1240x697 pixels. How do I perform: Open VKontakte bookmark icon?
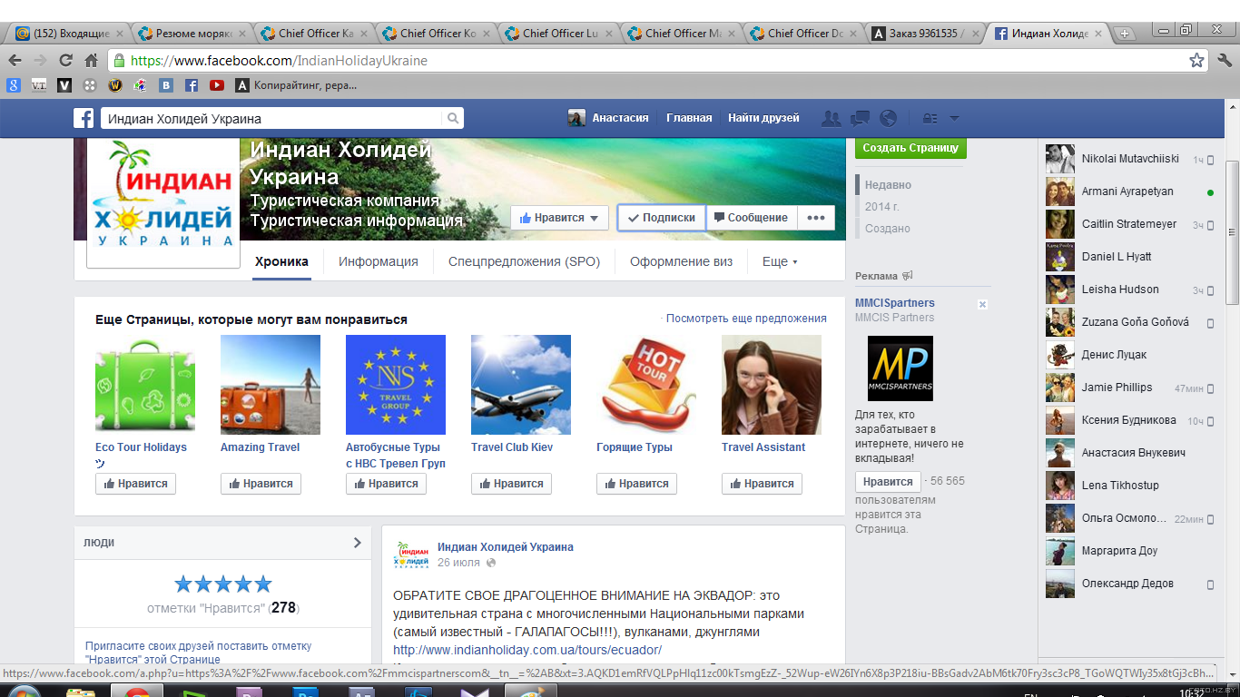point(166,85)
